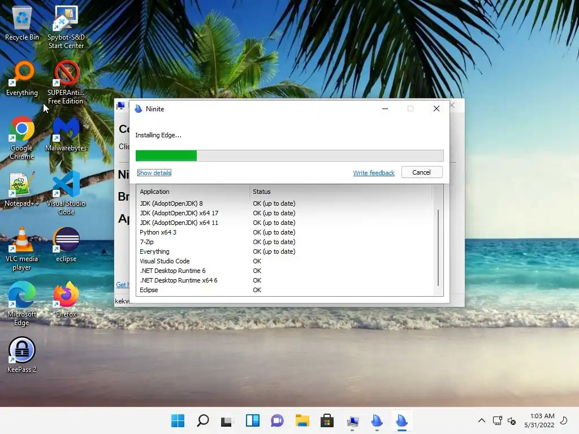Switch to the active Ninite taskbar window
579x434 pixels.
(402, 420)
